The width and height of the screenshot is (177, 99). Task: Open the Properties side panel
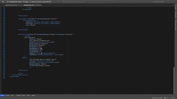pyautogui.click(x=176, y=15)
